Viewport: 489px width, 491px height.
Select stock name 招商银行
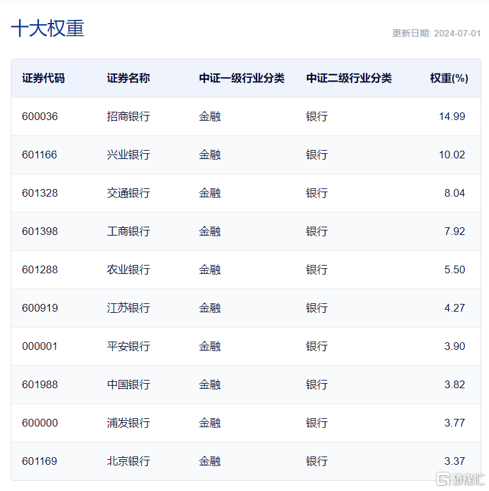click(128, 116)
